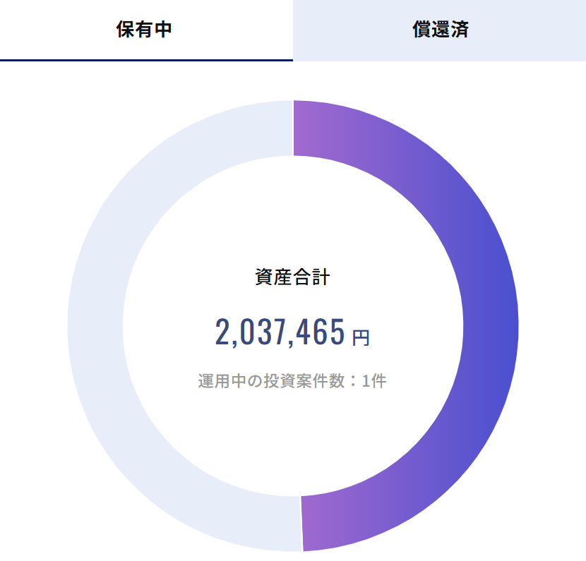Click the 資産合計 label
The height and width of the screenshot is (561, 586).
[292, 277]
